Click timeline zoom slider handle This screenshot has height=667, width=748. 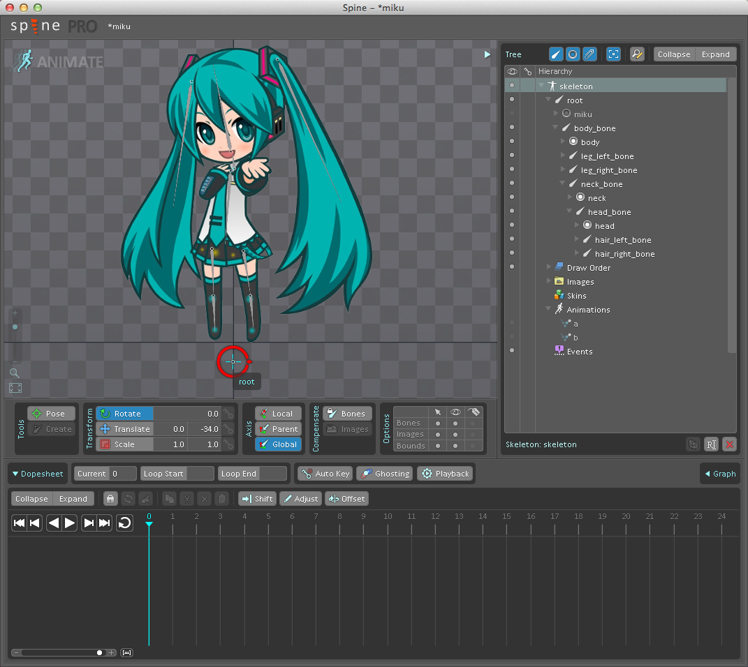[x=99, y=653]
